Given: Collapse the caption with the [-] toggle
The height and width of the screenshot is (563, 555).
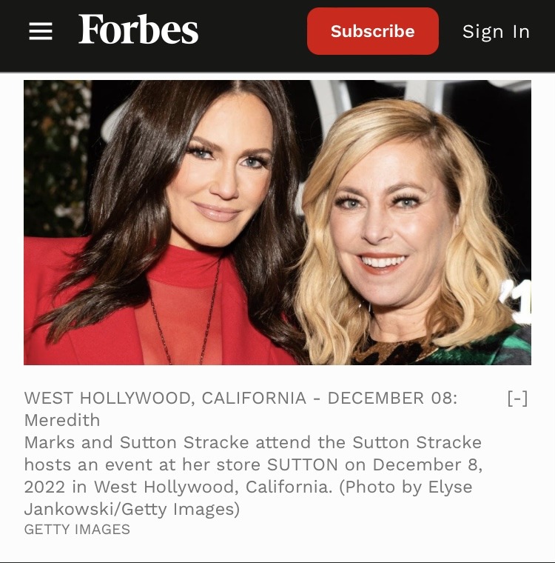Looking at the screenshot, I should (x=518, y=399).
